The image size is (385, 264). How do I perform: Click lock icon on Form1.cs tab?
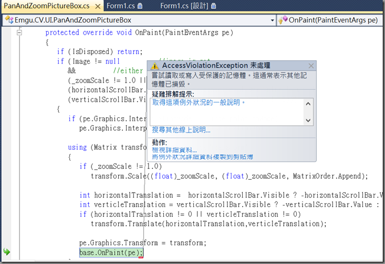pos(140,6)
